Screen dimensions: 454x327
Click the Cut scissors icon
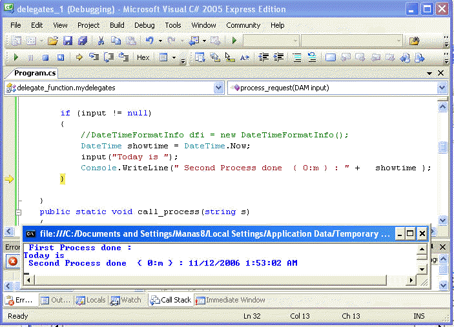[x=101, y=41]
